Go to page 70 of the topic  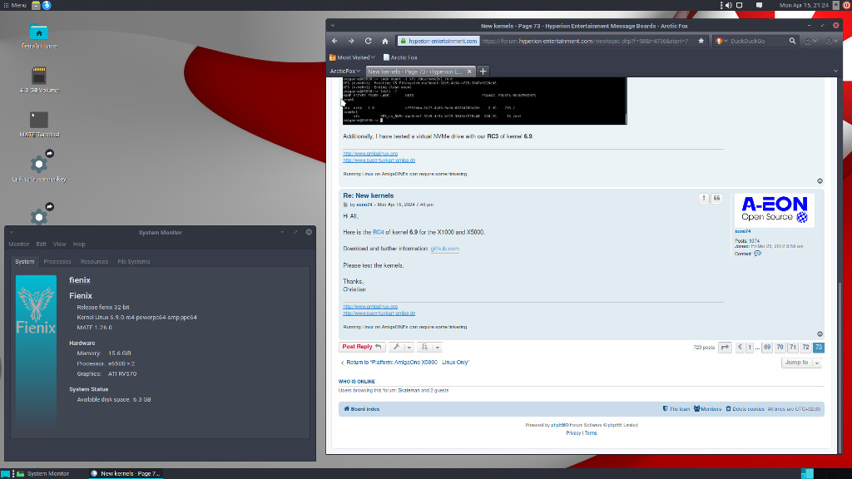[x=780, y=347]
